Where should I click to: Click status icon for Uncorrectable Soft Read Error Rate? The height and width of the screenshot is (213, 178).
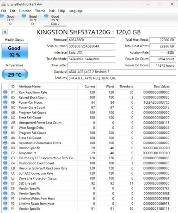click(5, 168)
